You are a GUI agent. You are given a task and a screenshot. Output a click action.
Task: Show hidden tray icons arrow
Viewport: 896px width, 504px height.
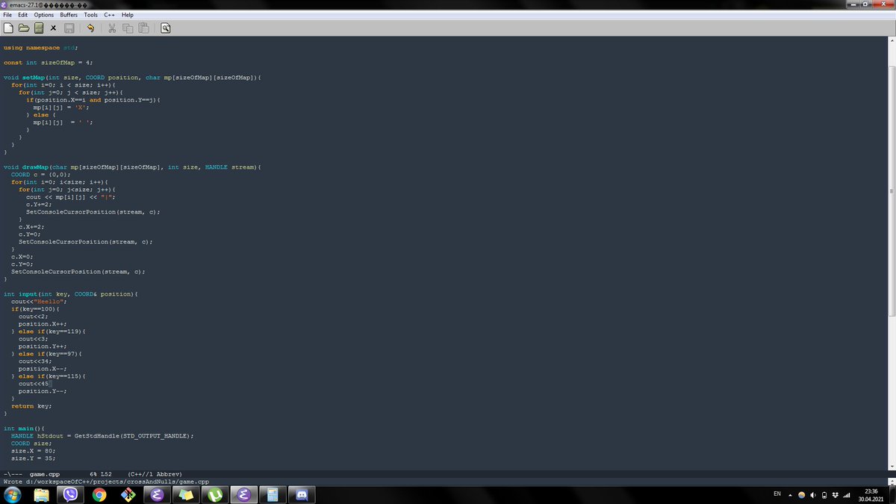791,496
